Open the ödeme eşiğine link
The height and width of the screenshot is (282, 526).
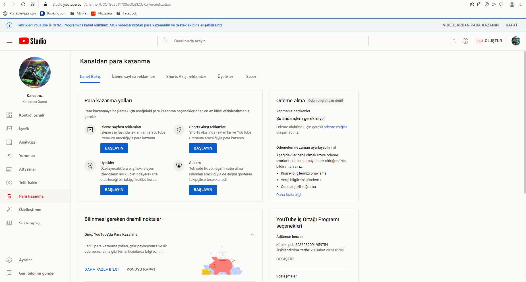pyautogui.click(x=336, y=127)
